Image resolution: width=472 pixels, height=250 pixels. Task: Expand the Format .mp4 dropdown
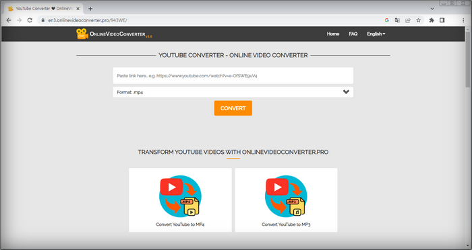click(x=233, y=92)
